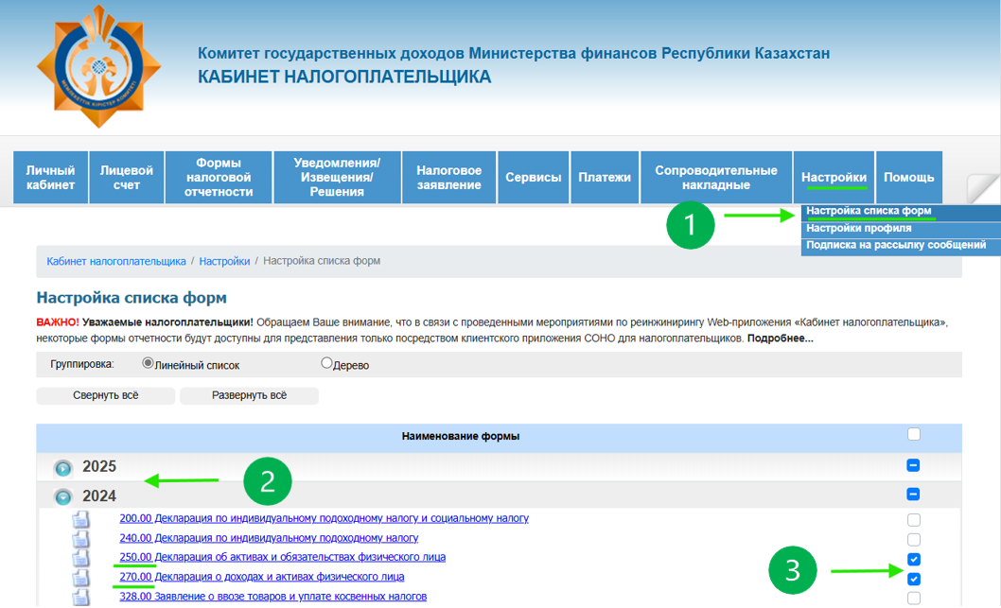Open Кабинет налогоплательщика breadcrumb link
1001x608 pixels.
point(116,261)
